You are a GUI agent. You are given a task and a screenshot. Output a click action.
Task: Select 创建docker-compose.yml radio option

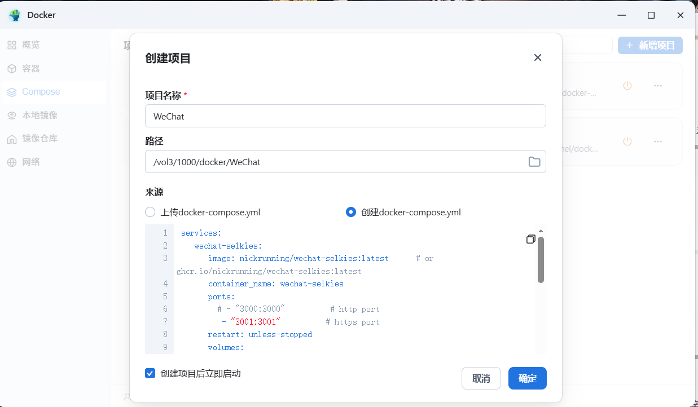click(x=351, y=213)
